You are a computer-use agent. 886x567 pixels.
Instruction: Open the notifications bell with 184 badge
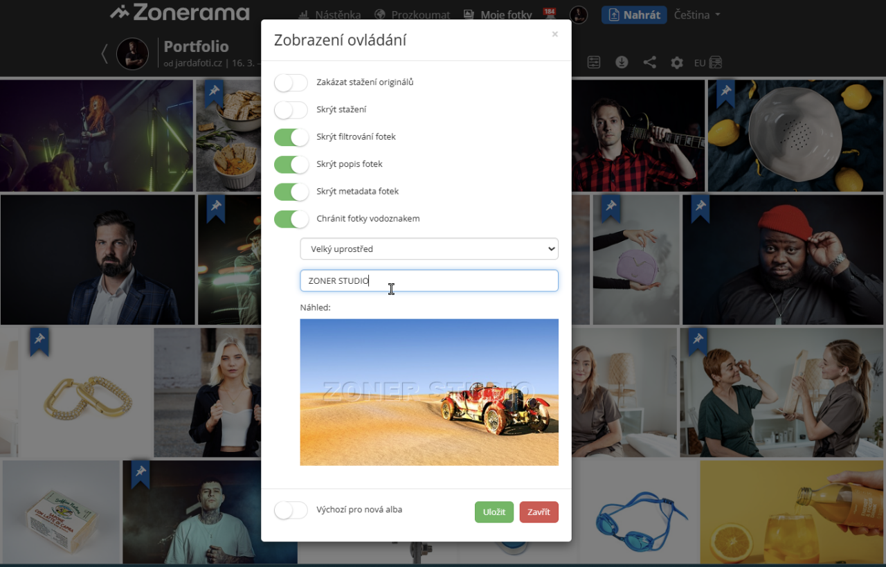pos(549,15)
